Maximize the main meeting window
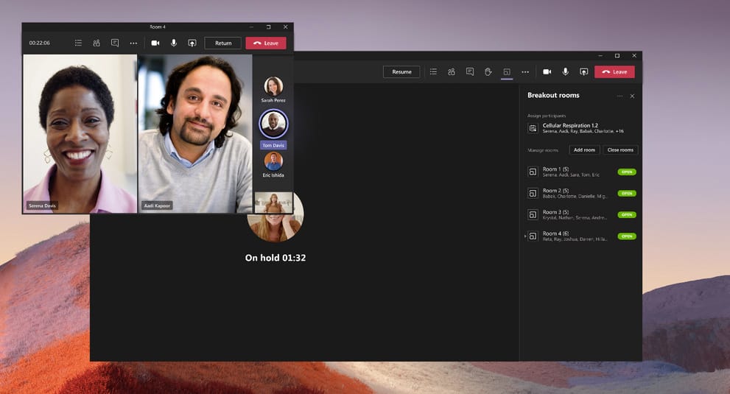The width and height of the screenshot is (730, 394). click(x=617, y=55)
